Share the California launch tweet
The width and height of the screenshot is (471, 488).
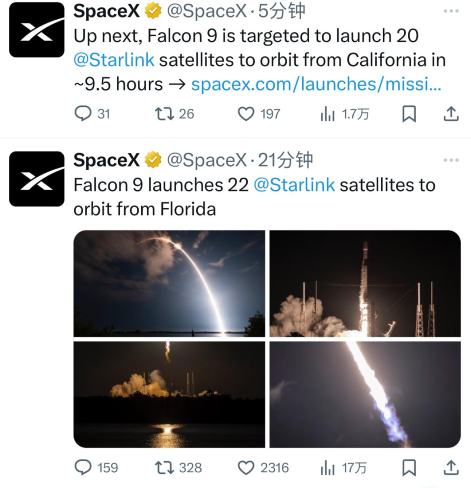click(451, 114)
